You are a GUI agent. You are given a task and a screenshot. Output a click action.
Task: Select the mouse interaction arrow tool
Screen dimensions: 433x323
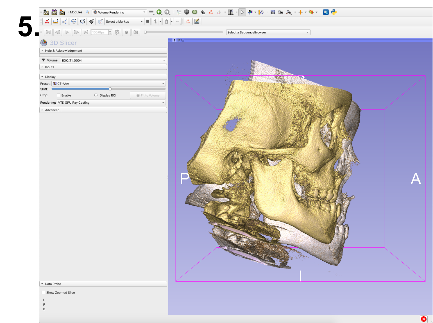point(242,12)
